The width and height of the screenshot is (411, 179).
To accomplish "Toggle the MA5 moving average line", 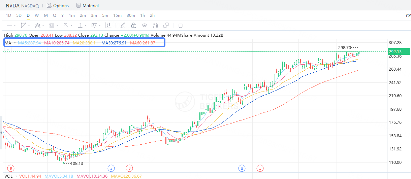I will pyautogui.click(x=29, y=43).
